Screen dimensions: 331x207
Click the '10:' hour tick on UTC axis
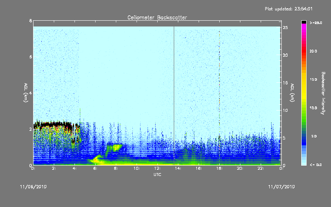click(137, 168)
